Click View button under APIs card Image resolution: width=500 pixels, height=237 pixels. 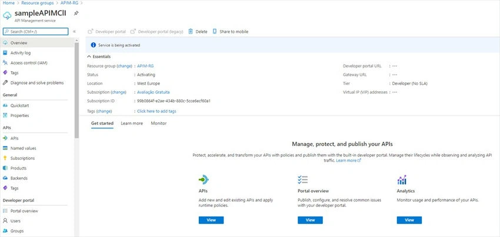pos(211,220)
